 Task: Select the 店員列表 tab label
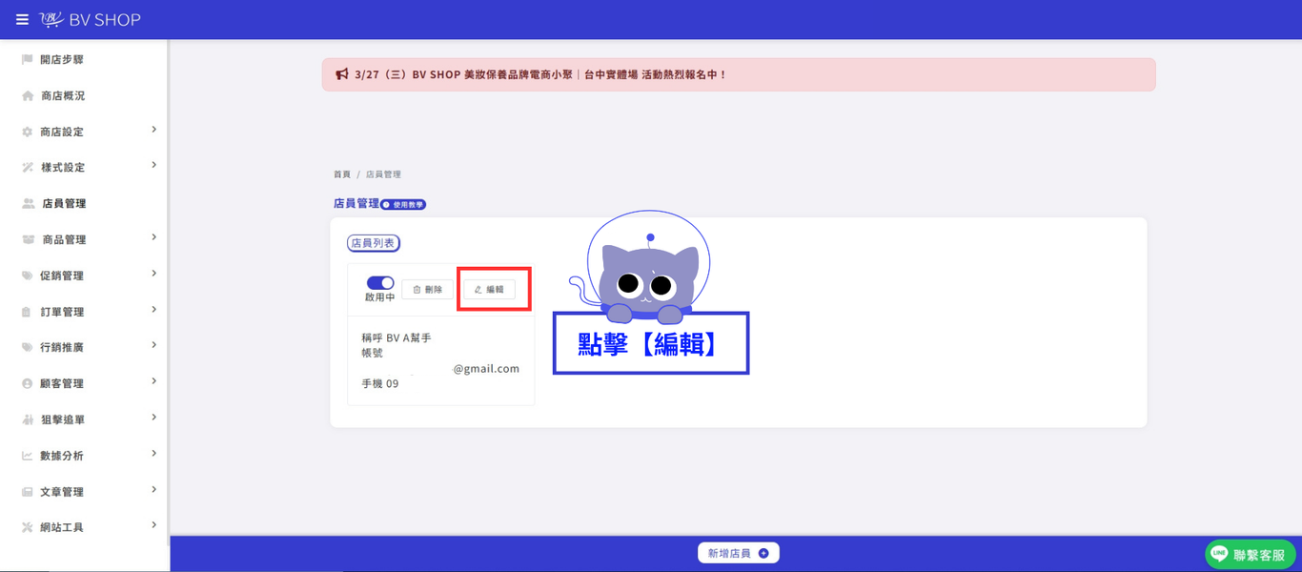pos(374,243)
